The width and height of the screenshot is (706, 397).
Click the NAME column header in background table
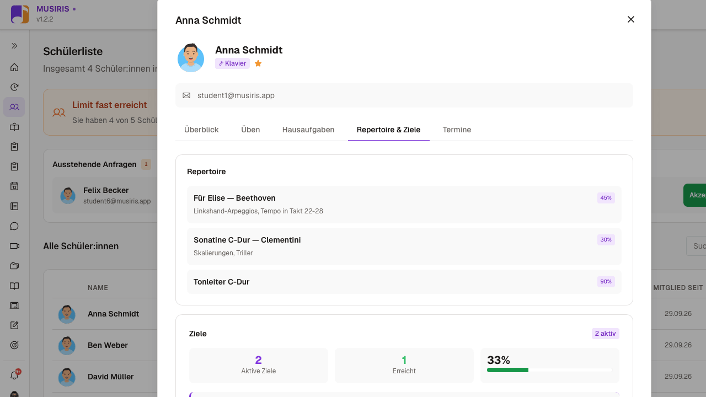[98, 287]
